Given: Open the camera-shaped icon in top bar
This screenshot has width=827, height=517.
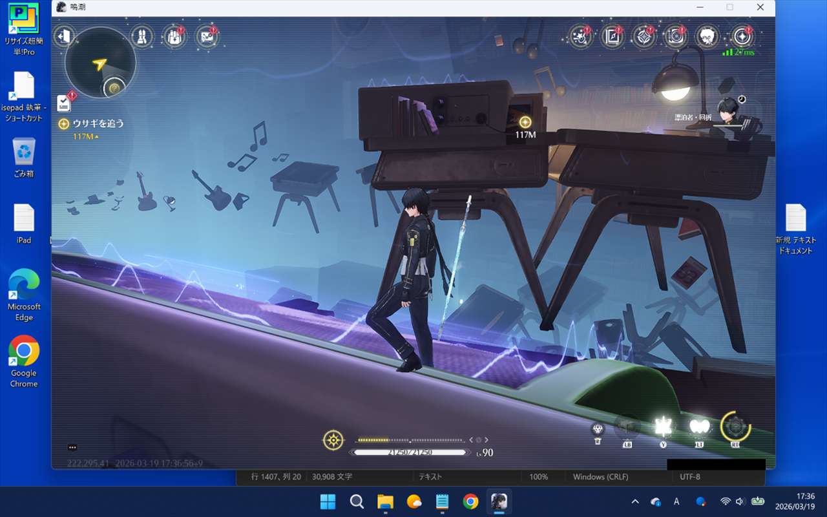Looking at the screenshot, I should coord(676,37).
